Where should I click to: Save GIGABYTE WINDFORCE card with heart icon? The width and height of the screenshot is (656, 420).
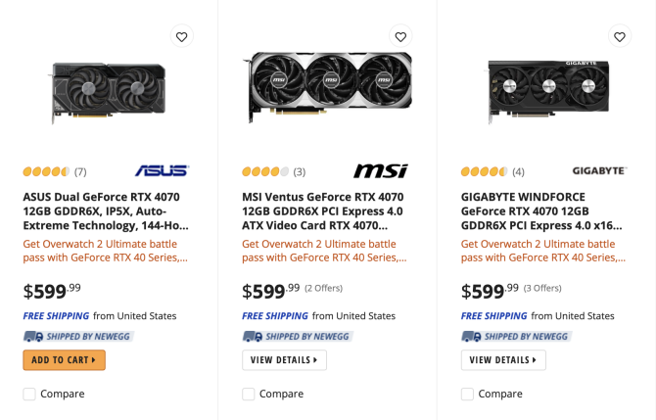pos(620,36)
